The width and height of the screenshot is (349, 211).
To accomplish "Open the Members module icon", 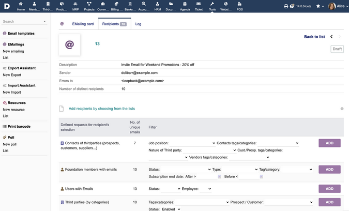I will (34, 4).
